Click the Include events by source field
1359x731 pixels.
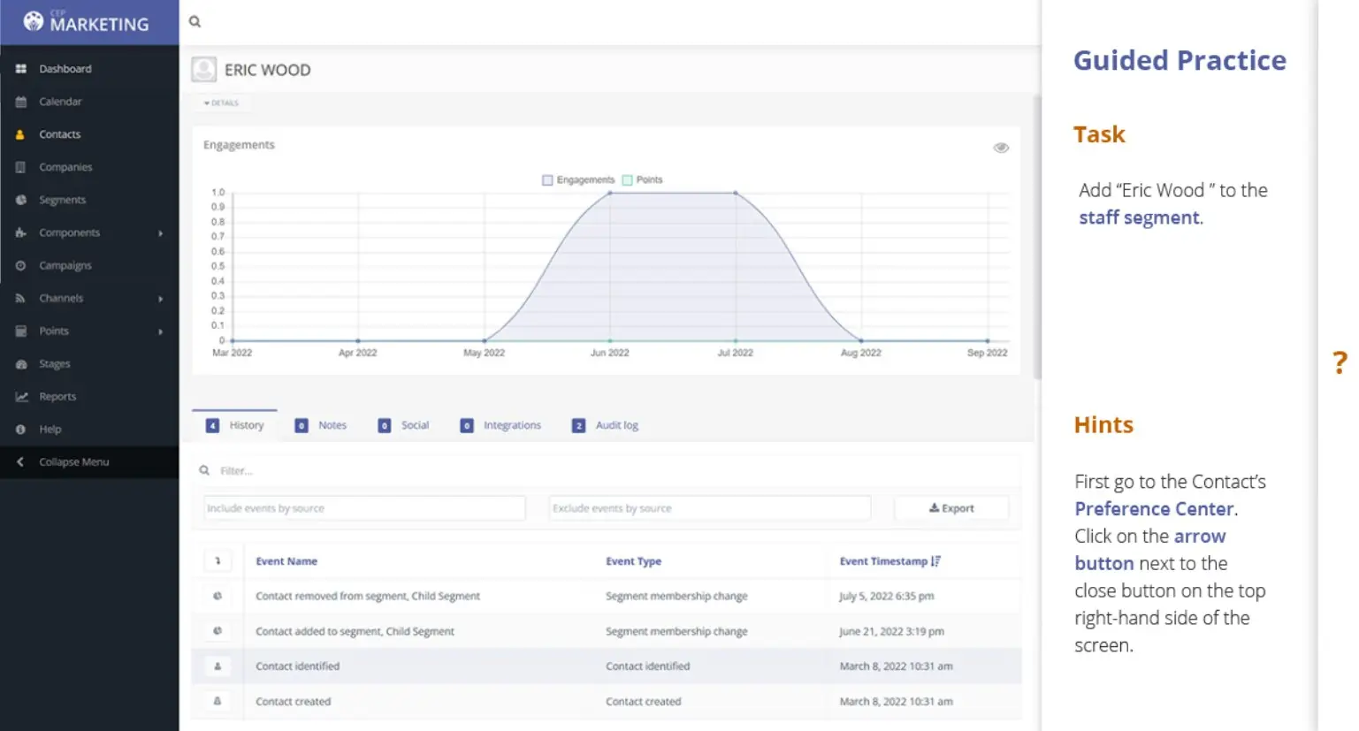364,508
